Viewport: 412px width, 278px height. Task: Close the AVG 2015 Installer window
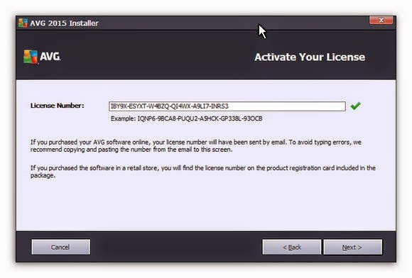pyautogui.click(x=381, y=20)
